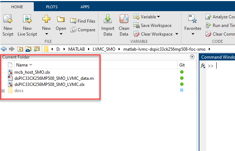Go up one folder level
This screenshot has width=235, height=151.
[x=20, y=49]
